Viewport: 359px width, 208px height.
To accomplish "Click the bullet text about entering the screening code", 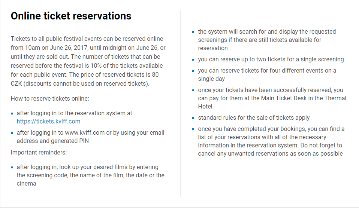I will pos(90,175).
